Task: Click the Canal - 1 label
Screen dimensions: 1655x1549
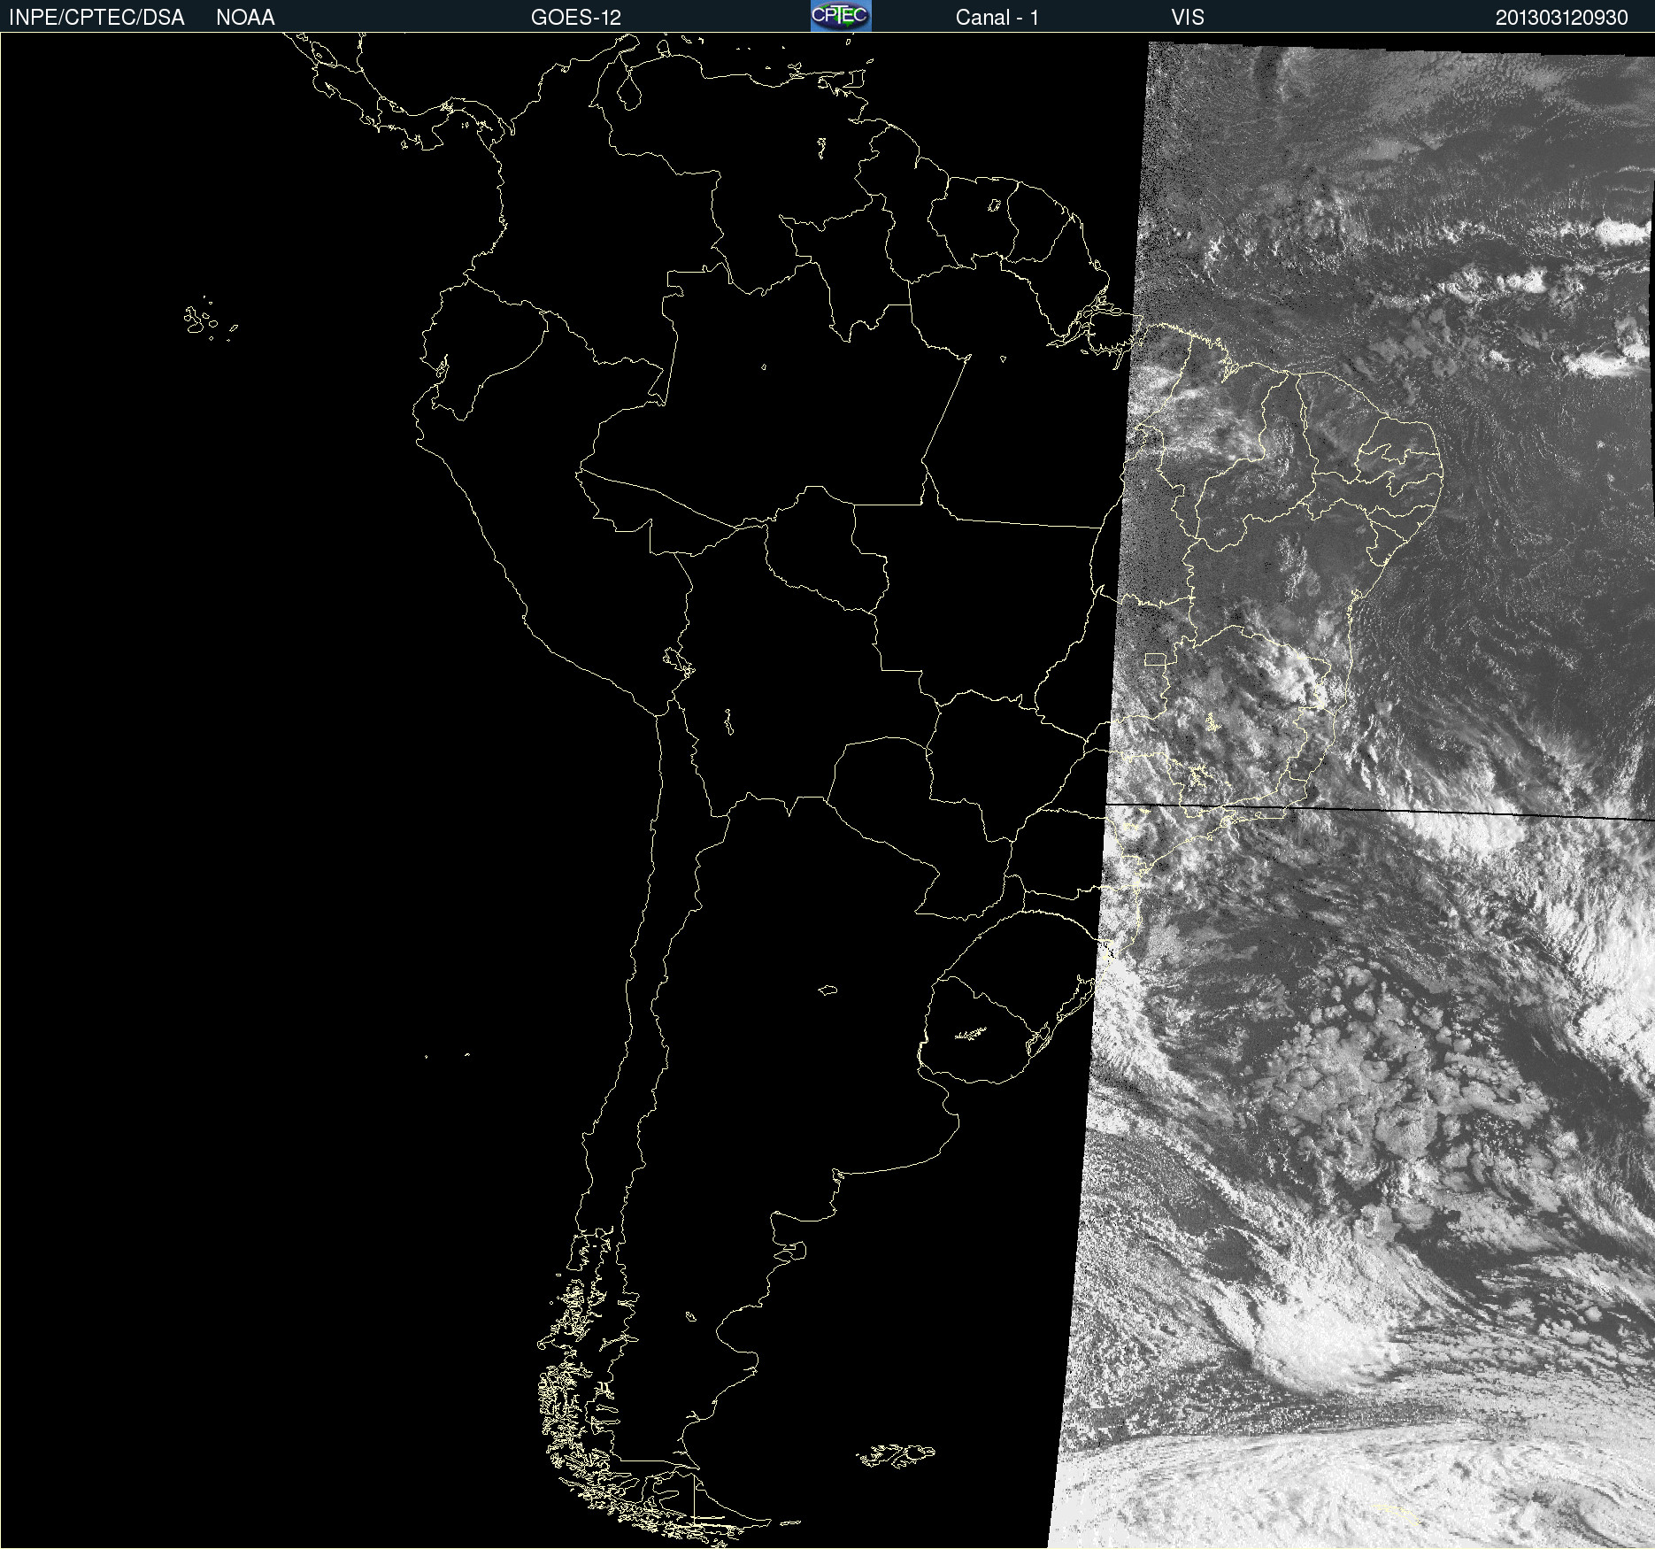Action: tap(997, 18)
